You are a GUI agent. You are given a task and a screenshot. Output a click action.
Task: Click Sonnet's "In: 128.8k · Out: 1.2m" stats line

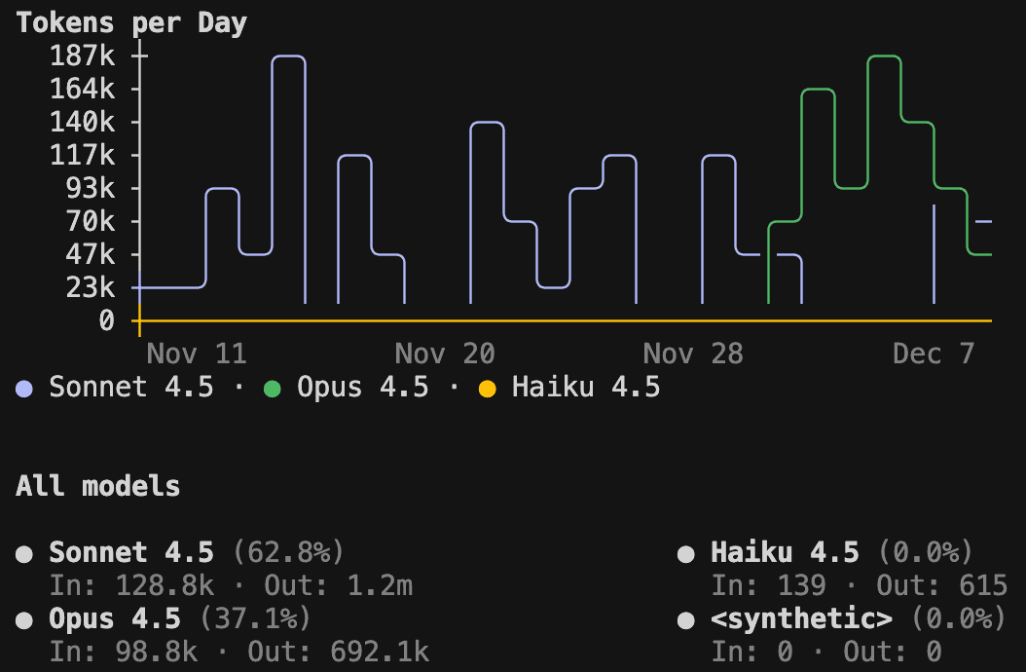(231, 586)
